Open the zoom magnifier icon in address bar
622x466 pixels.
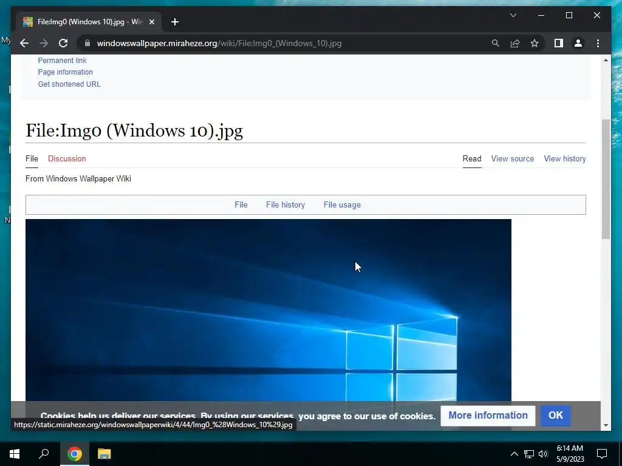[496, 43]
